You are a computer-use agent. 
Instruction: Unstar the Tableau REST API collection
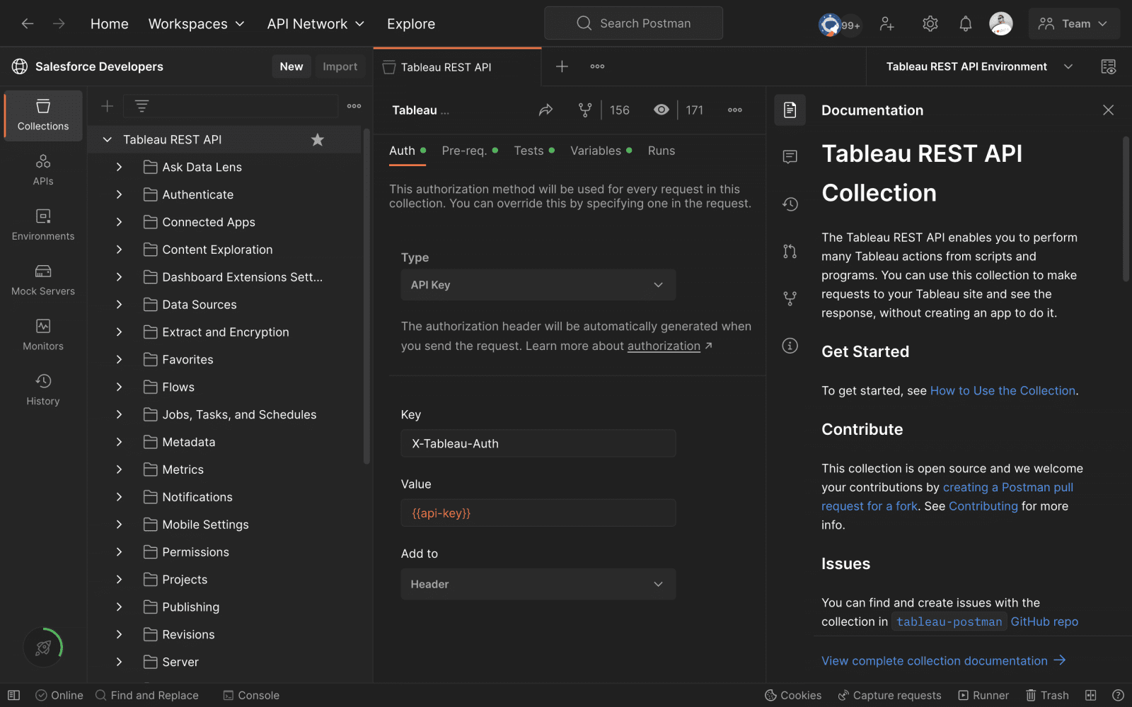coord(318,139)
